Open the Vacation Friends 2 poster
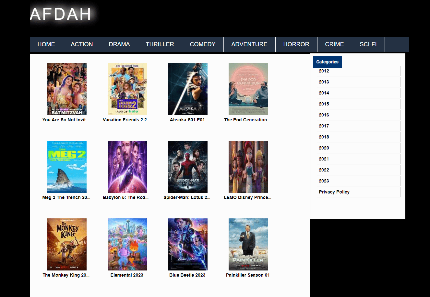The height and width of the screenshot is (297, 430). tap(127, 89)
